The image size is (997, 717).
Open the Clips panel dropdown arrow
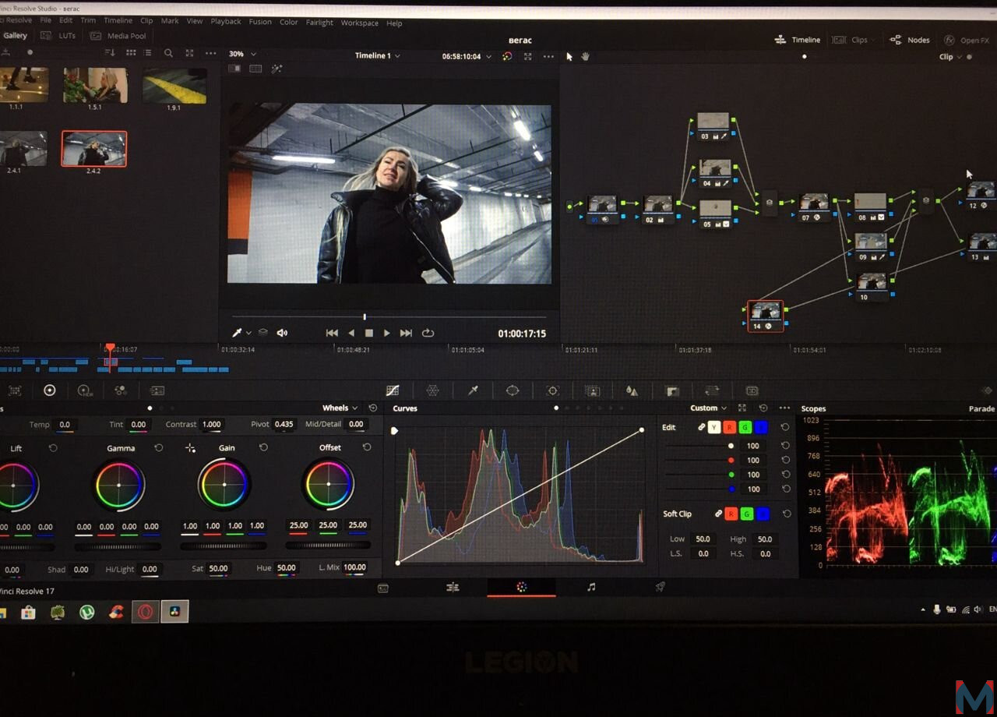pyautogui.click(x=872, y=40)
